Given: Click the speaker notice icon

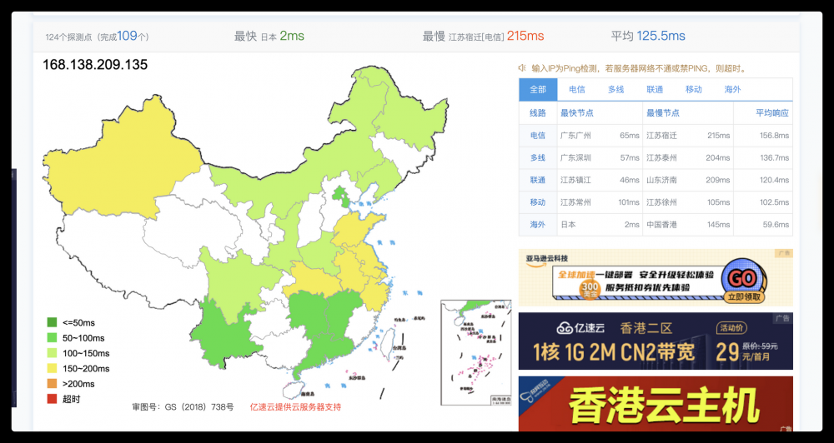Looking at the screenshot, I should 522,68.
